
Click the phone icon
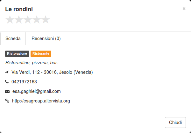pos(7,82)
